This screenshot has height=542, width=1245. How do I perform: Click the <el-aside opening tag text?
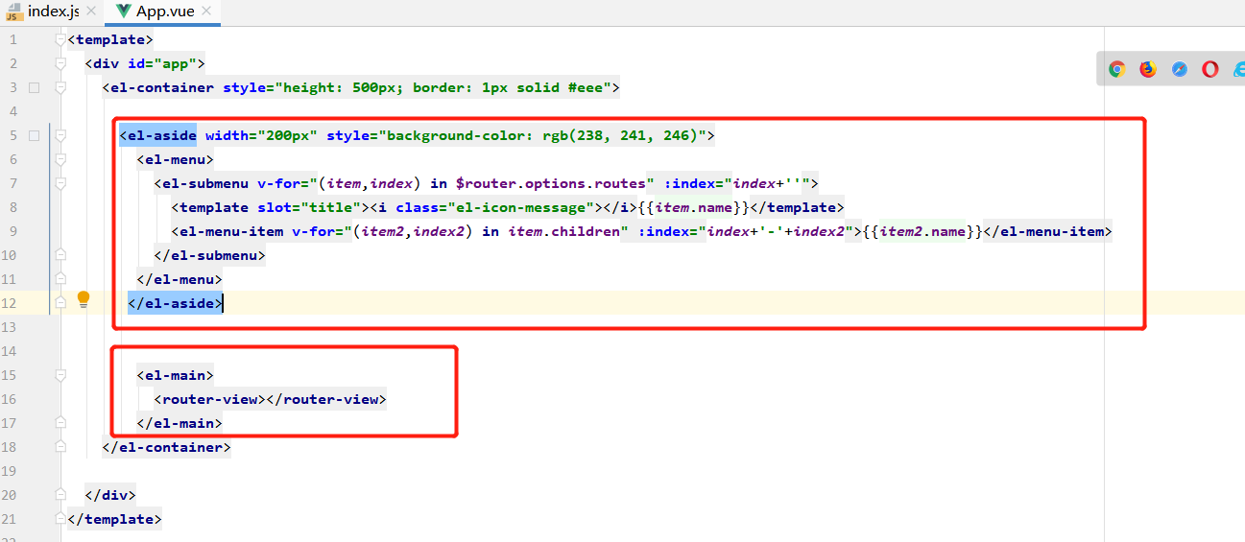tap(158, 135)
